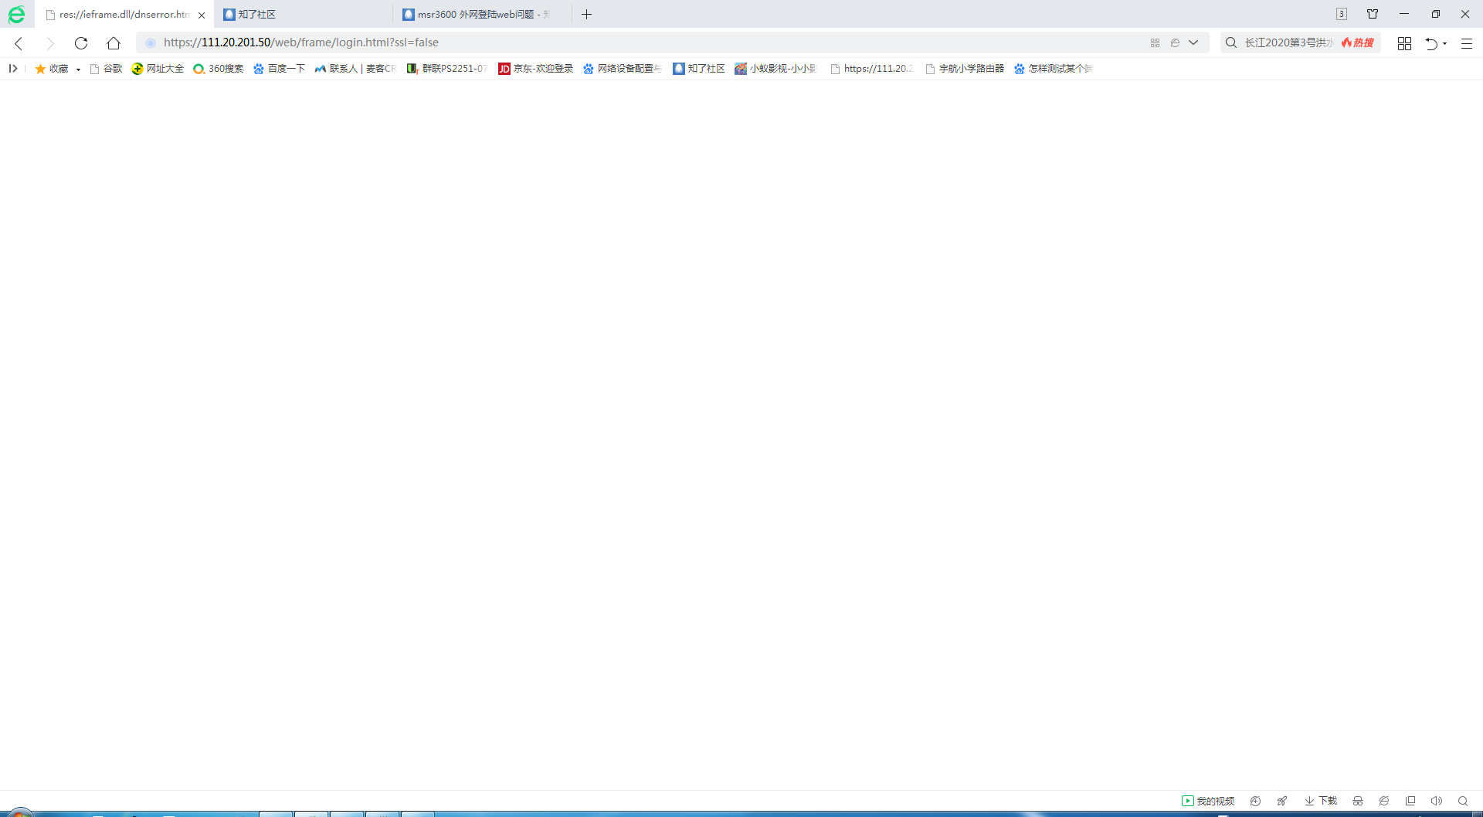Open the tab counter icon showing 3
Screen dimensions: 1483x817
tap(1342, 14)
